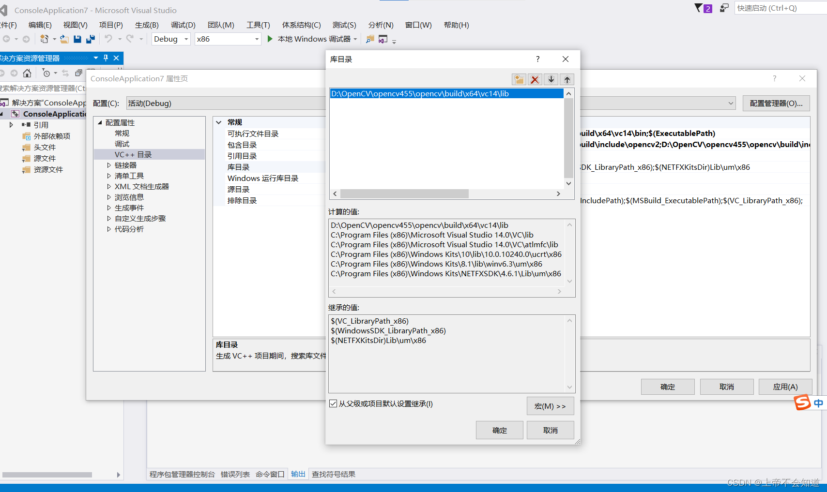The height and width of the screenshot is (492, 827).
Task: Expand the 清单工具 tree node
Action: coord(109,176)
